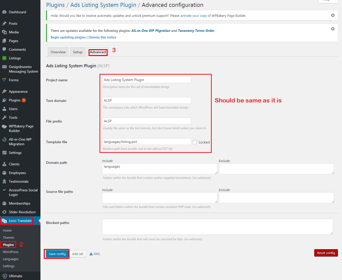Open Loco Translate Settings submenu item
This screenshot has width=342, height=280.
pyautogui.click(x=9, y=266)
